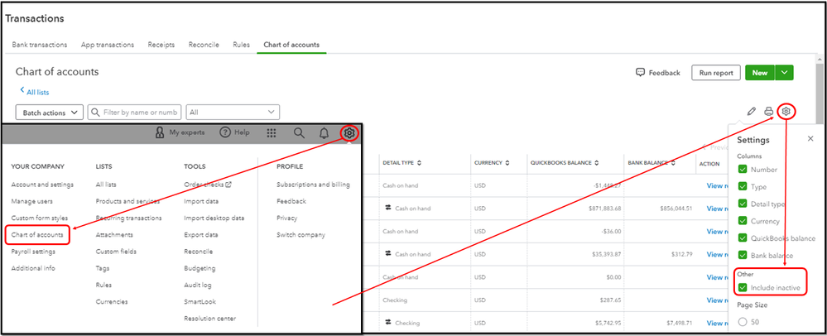Click bank-feed icon in $35,393.87 row
Screen dimensions: 827x336
388,254
